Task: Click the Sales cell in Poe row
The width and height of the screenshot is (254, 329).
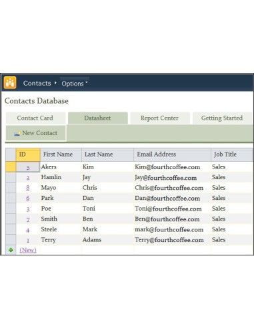Action: point(232,209)
